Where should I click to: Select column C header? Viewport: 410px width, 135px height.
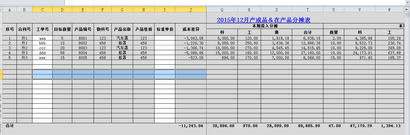click(42, 10)
